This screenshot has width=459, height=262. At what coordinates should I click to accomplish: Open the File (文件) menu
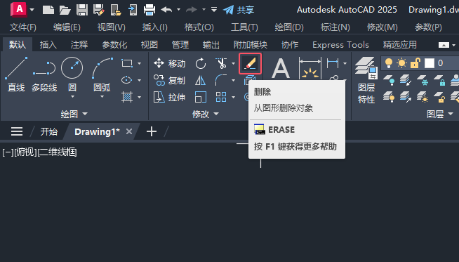(23, 27)
